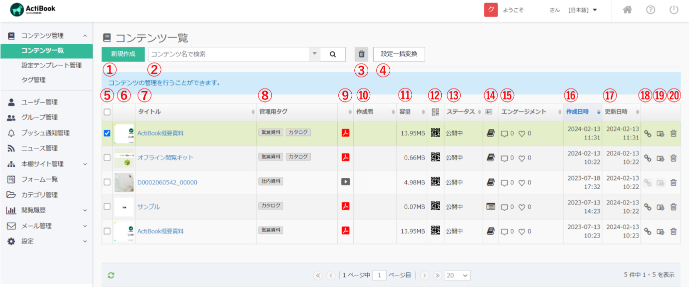Click the PDF icon in オフライン閲覧キット row

(345, 157)
